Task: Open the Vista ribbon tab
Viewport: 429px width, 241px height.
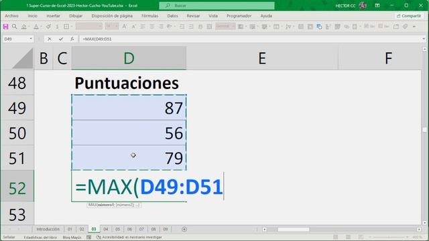Action: (213, 16)
